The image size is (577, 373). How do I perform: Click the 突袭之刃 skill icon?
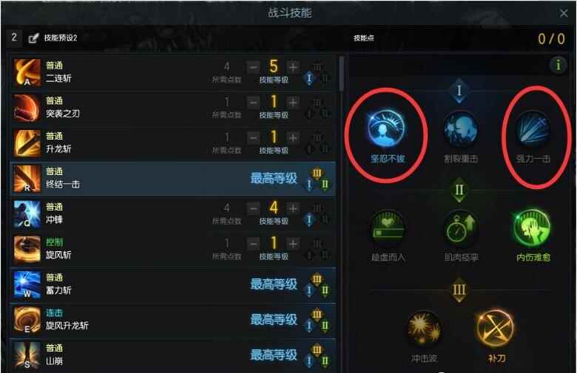click(x=27, y=108)
